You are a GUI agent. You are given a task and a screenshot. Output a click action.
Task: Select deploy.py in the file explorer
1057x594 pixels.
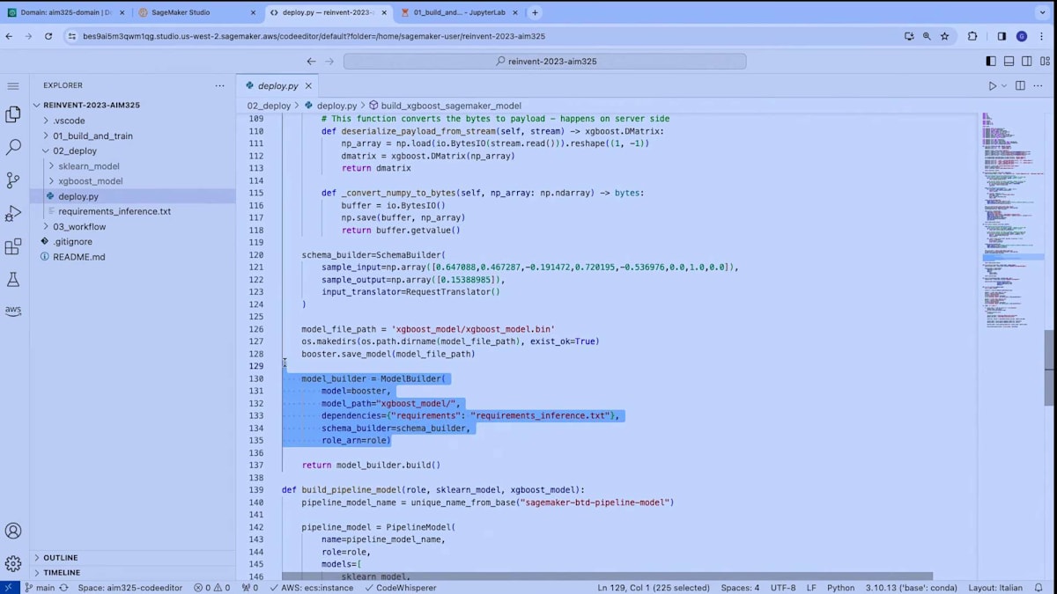coord(78,196)
